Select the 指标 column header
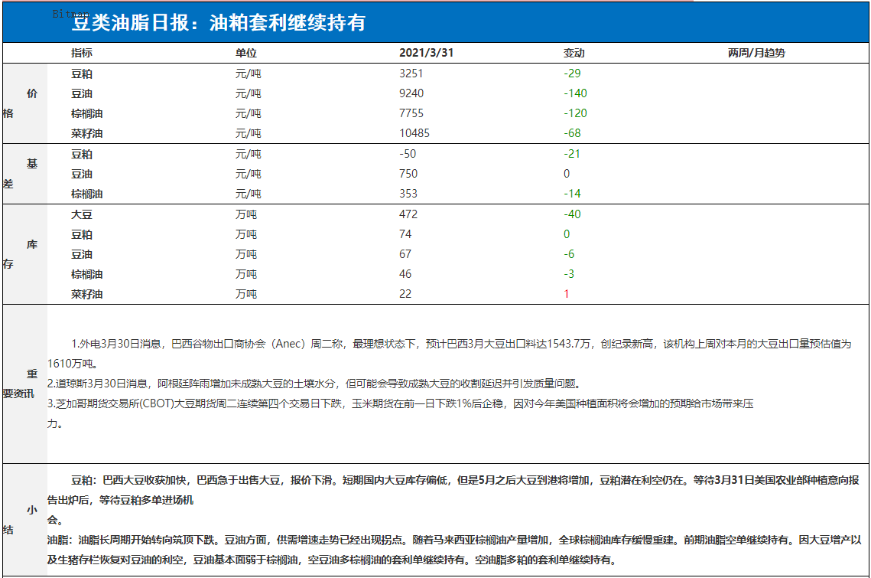The width and height of the screenshot is (871, 578). click(x=82, y=53)
